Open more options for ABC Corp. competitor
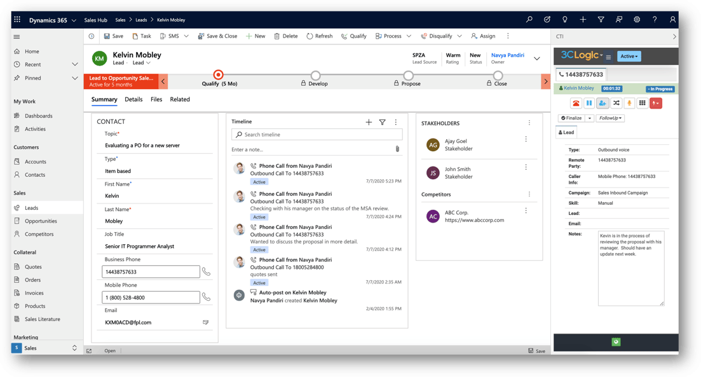Viewport: 701px width, 377px height. (x=526, y=210)
